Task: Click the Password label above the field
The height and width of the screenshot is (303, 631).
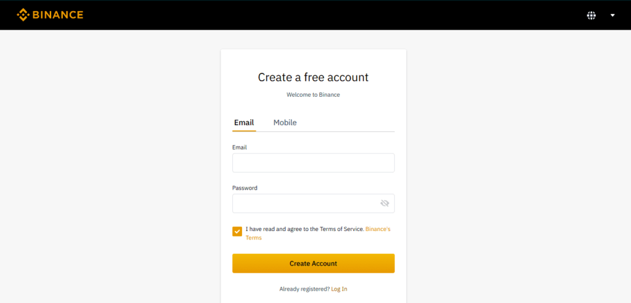Action: [245, 188]
